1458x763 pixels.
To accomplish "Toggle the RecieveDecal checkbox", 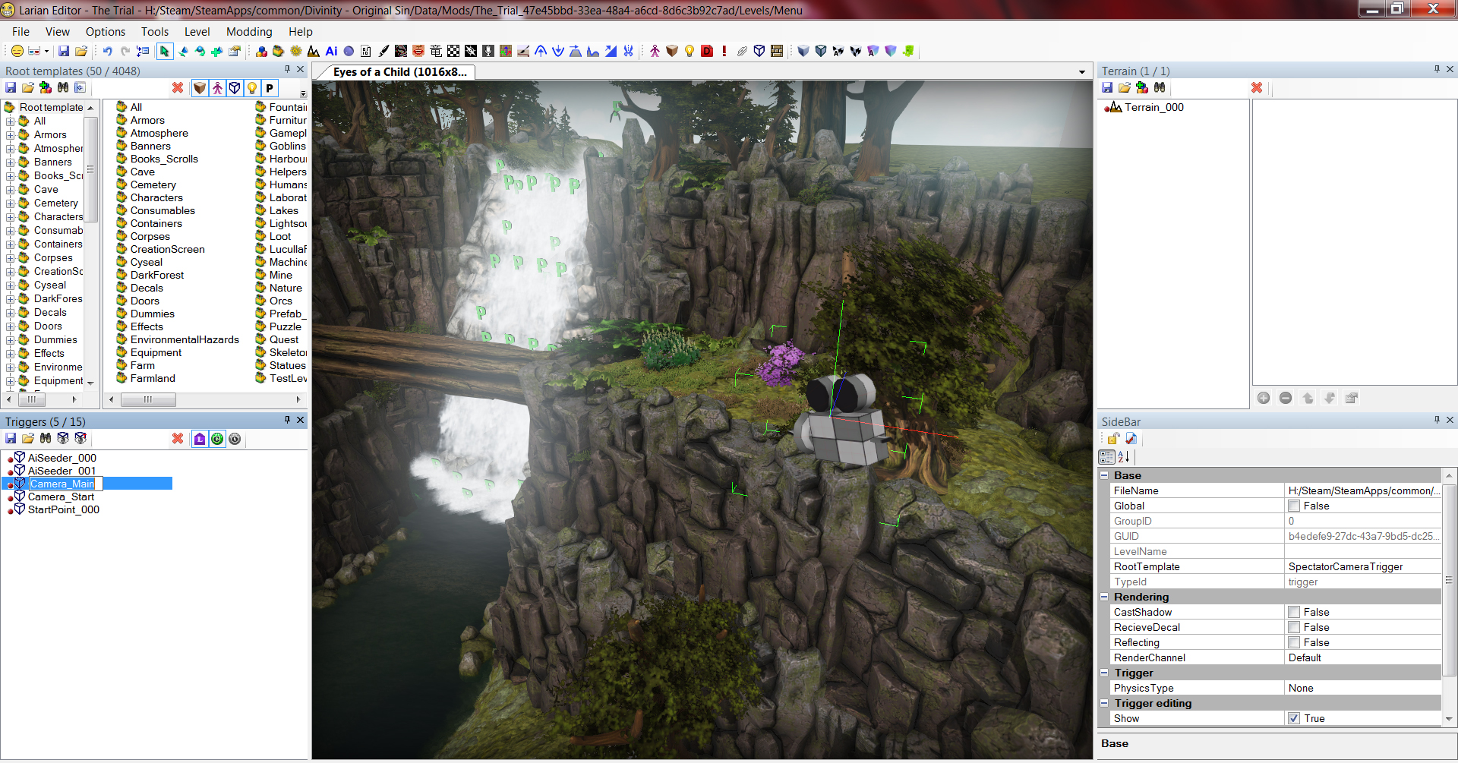I will pos(1294,627).
